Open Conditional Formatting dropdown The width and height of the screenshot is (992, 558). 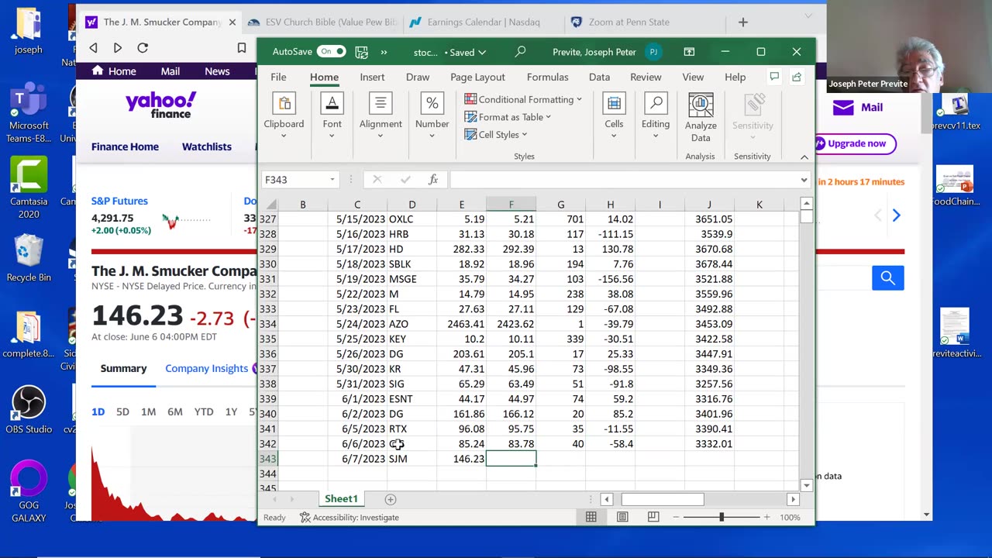point(523,99)
